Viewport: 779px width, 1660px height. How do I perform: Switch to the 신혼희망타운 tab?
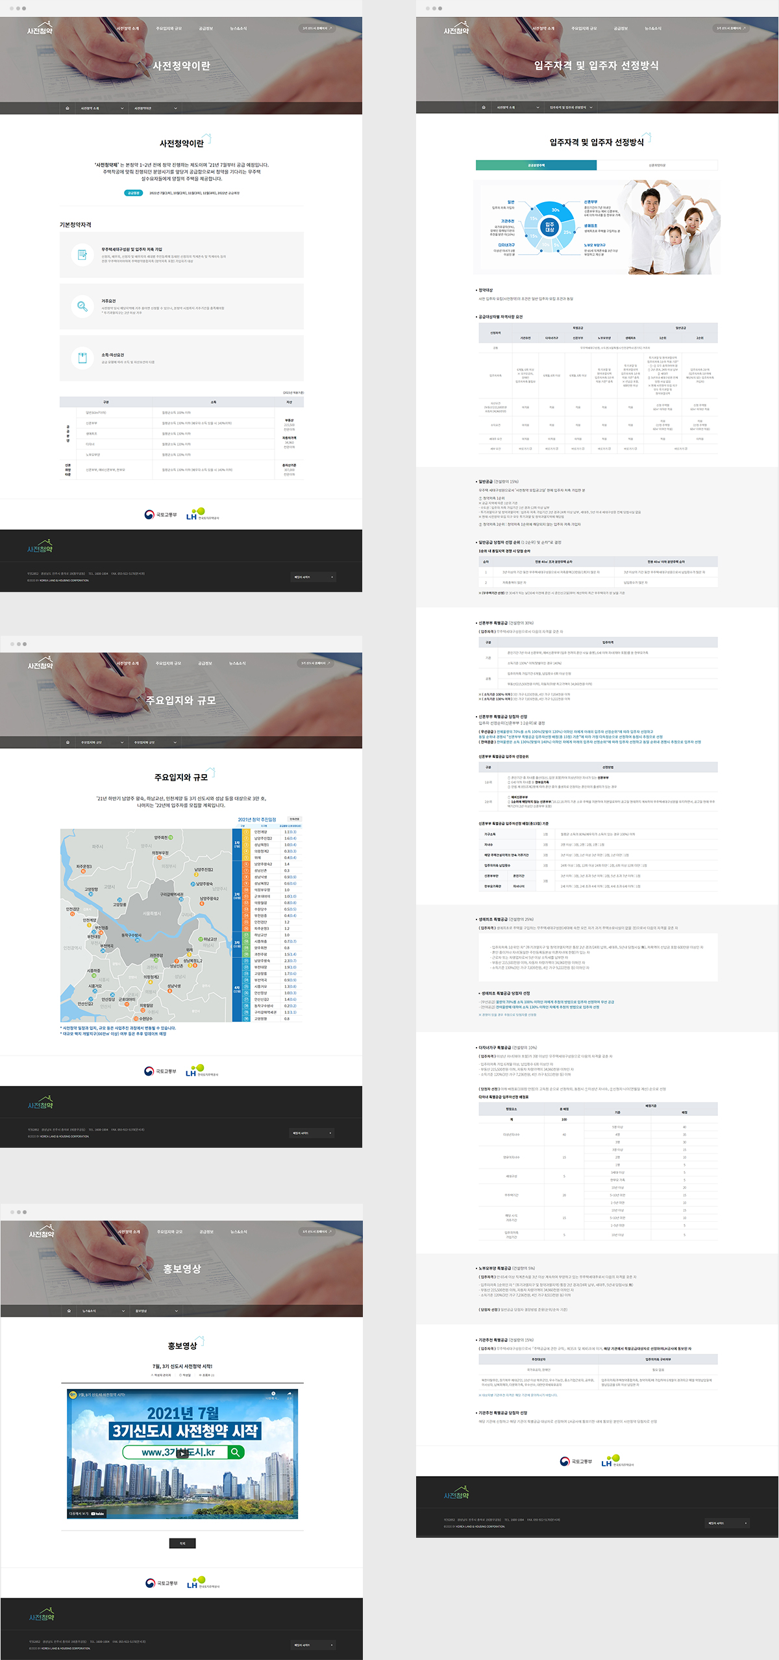657,165
